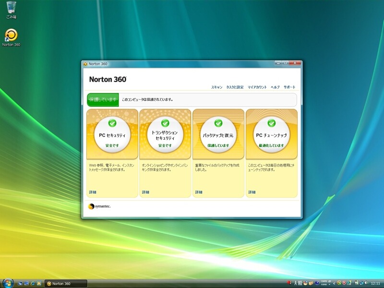Select the ごみ箱 recycle bin icon
This screenshot has height=288, width=384.
pyautogui.click(x=11, y=10)
